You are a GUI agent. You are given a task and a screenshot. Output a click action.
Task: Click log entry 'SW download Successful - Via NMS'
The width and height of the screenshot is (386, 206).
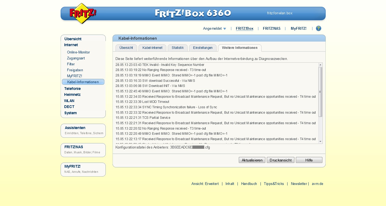pos(155,81)
